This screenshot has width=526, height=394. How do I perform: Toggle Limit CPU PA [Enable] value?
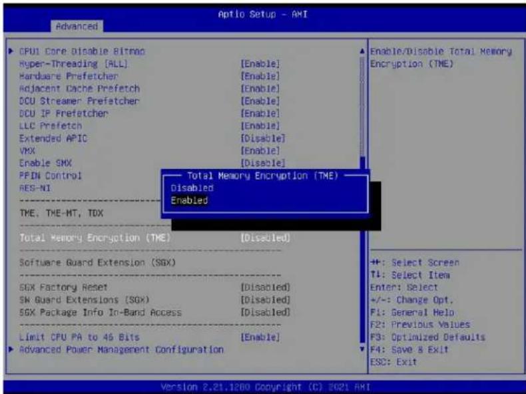[260, 337]
